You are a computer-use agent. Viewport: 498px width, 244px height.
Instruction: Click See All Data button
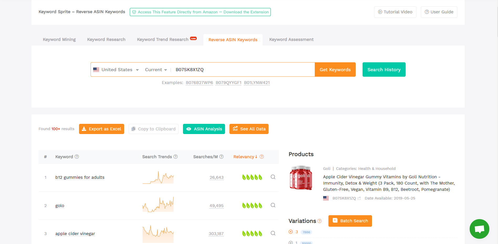pos(249,129)
